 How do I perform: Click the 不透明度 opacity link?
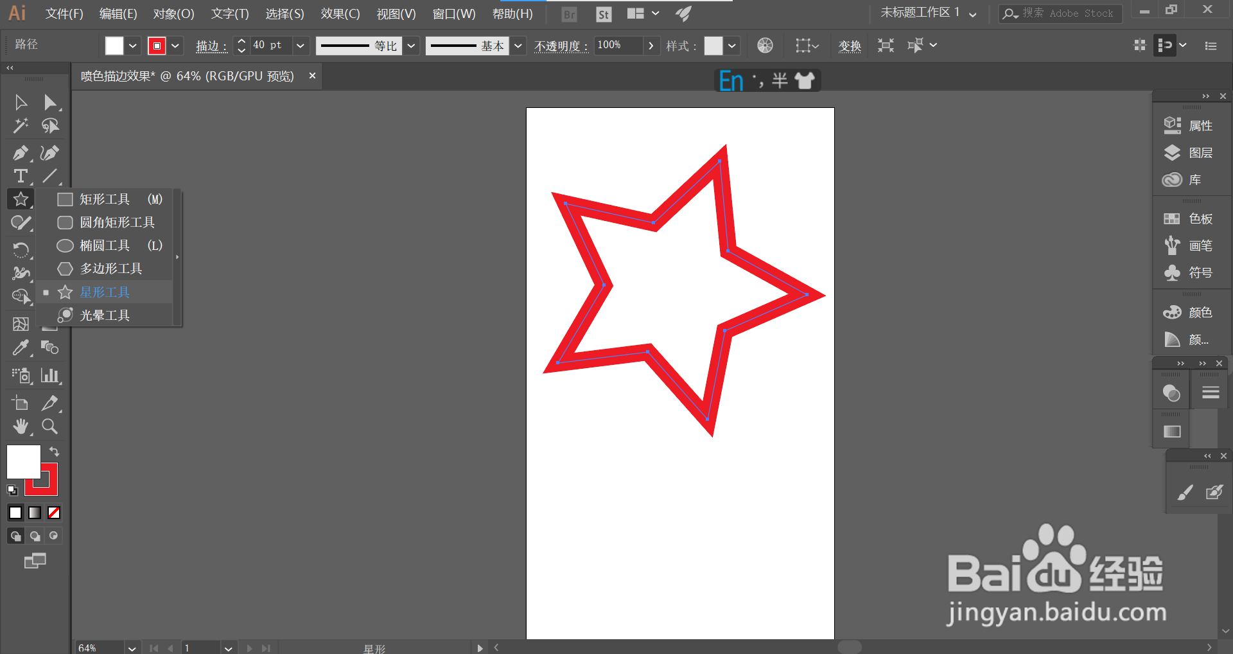point(561,46)
